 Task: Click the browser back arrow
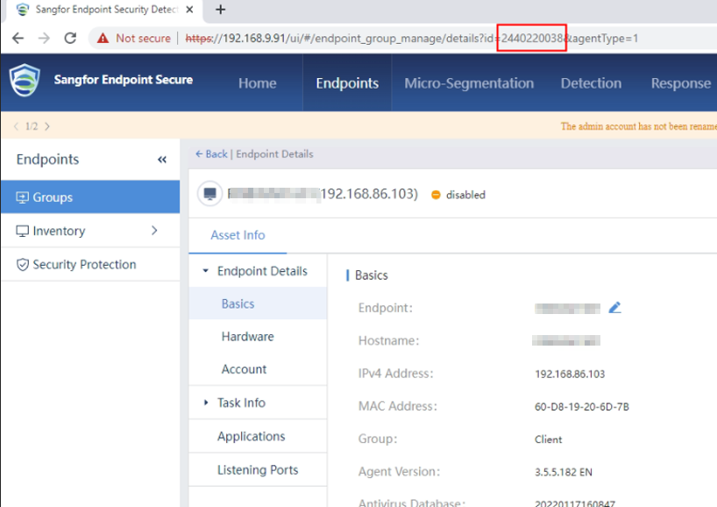tap(18, 39)
